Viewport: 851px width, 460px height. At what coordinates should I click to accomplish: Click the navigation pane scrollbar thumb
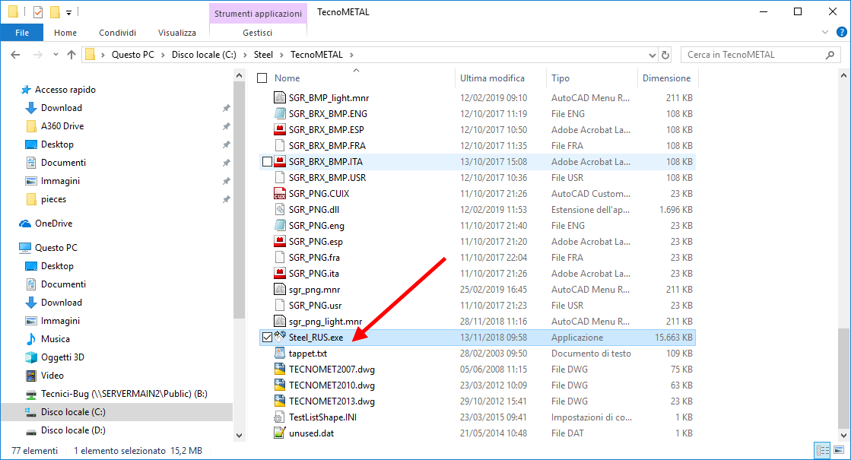pos(239,200)
